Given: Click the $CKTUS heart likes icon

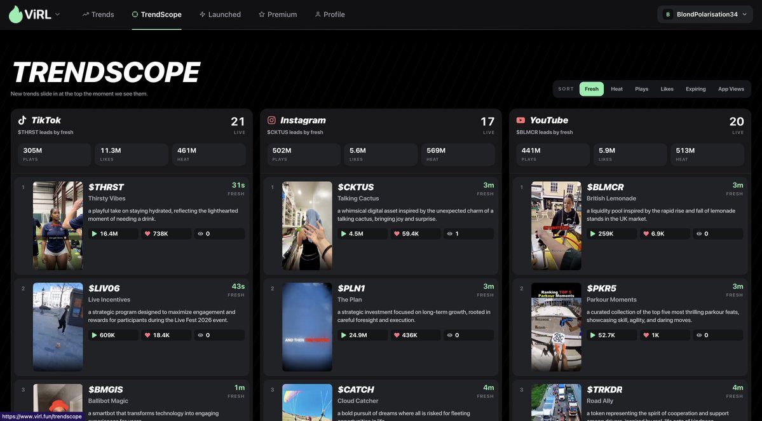Looking at the screenshot, I should (397, 234).
